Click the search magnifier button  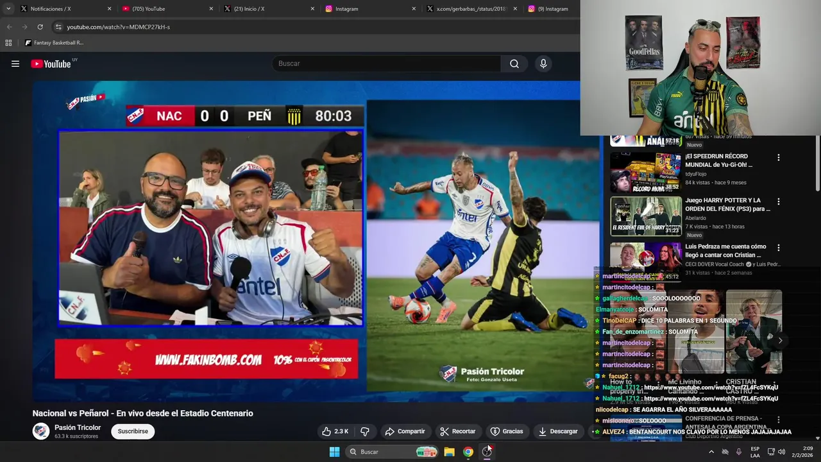514,64
